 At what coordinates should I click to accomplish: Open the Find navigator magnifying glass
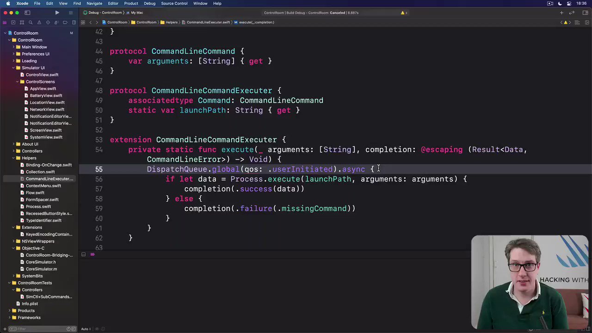(x=31, y=22)
